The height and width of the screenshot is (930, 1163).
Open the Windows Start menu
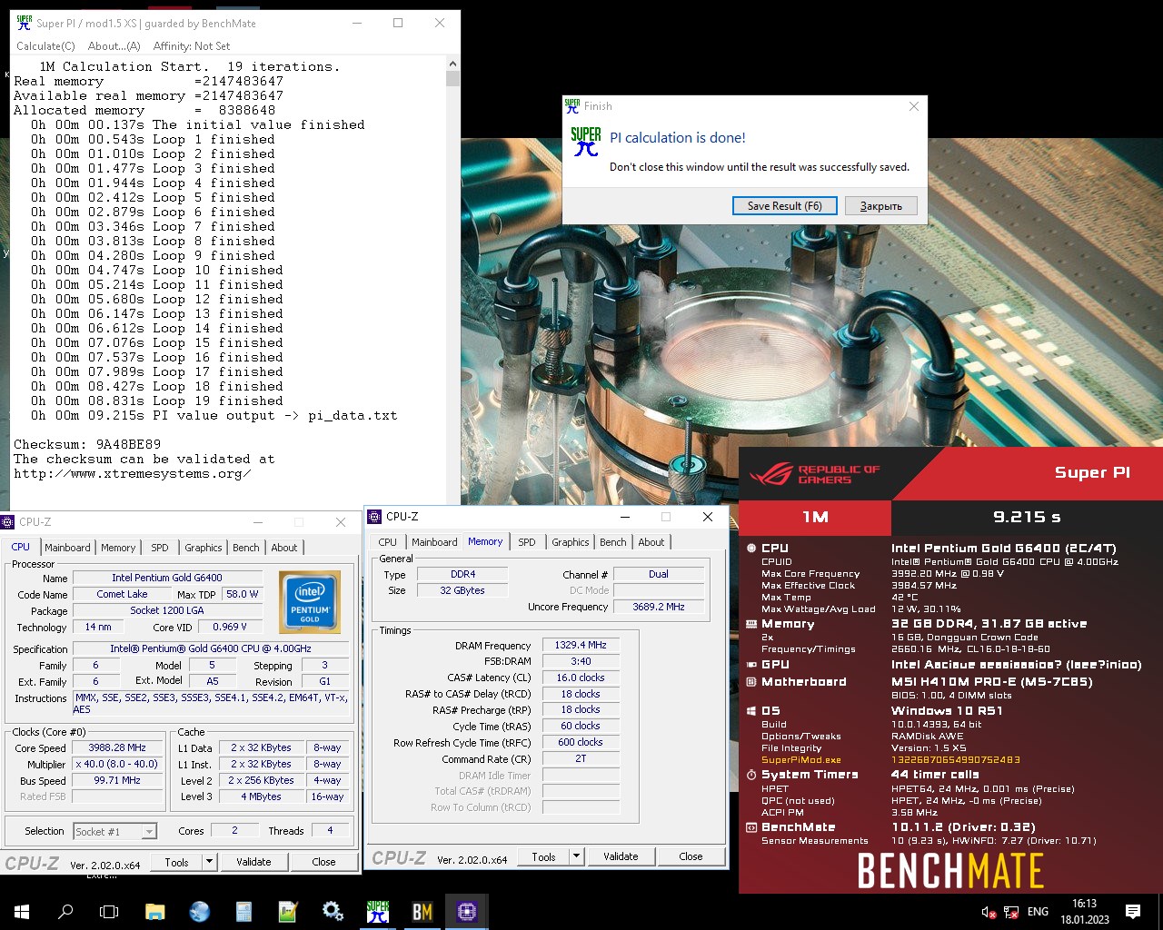point(22,911)
